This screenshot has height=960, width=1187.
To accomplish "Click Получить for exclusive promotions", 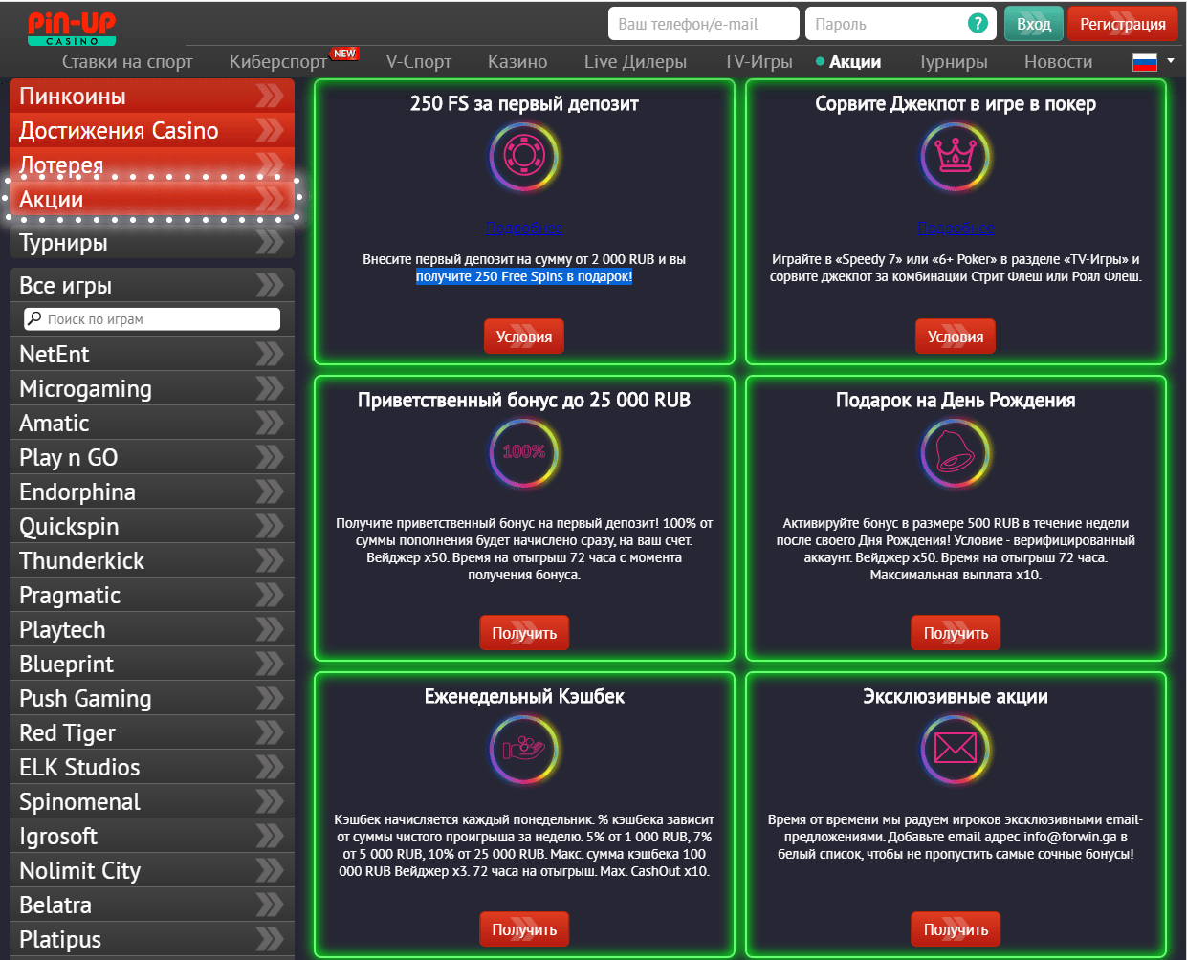I will [x=956, y=929].
